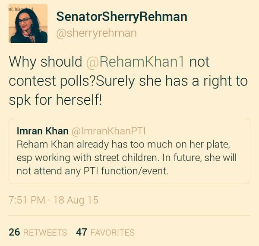Open the SenatorSherryRehman display name
The width and height of the screenshot is (259, 246).
(122, 17)
